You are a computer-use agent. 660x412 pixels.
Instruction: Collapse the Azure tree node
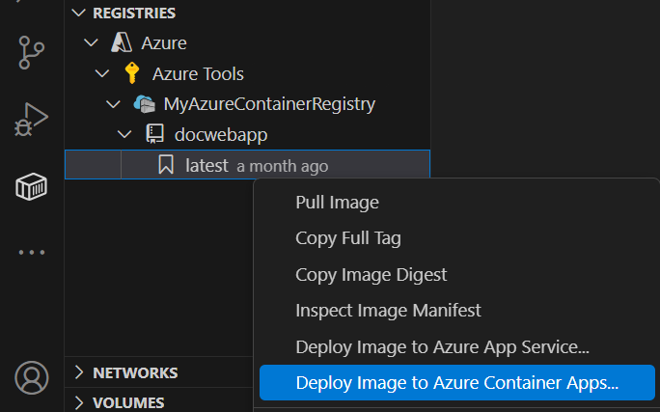92,42
